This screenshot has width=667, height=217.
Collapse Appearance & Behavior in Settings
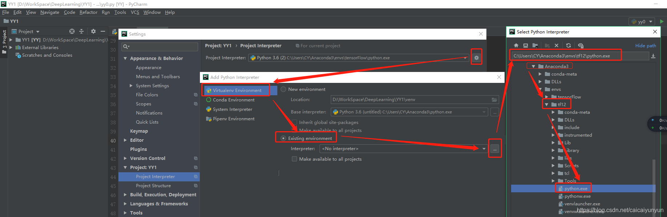(125, 59)
